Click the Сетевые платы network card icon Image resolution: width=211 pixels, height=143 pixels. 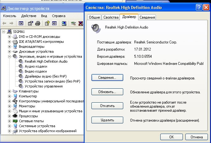15,121
